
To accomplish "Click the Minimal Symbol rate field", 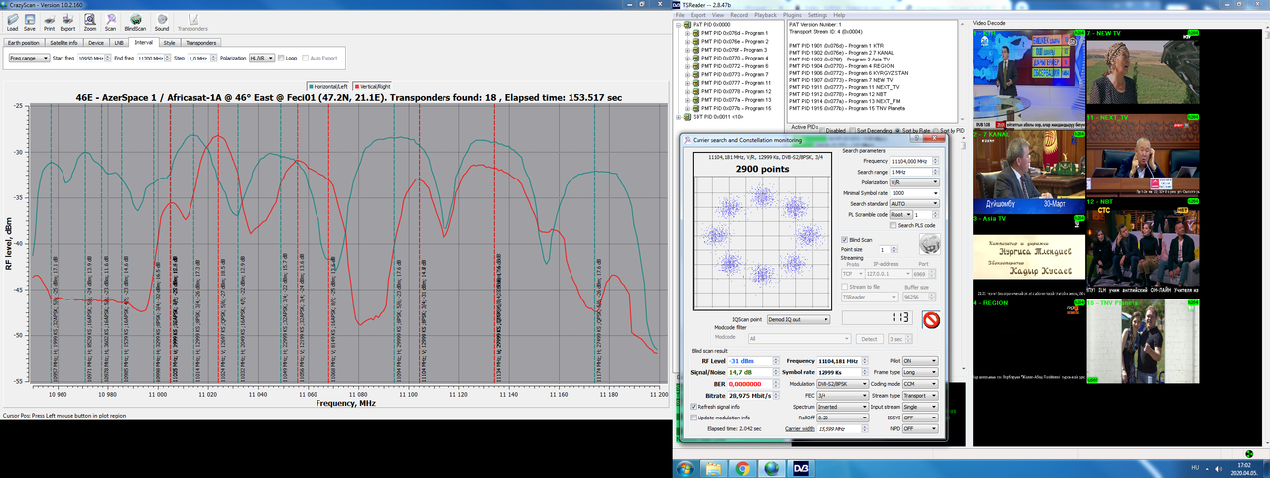I will click(914, 193).
